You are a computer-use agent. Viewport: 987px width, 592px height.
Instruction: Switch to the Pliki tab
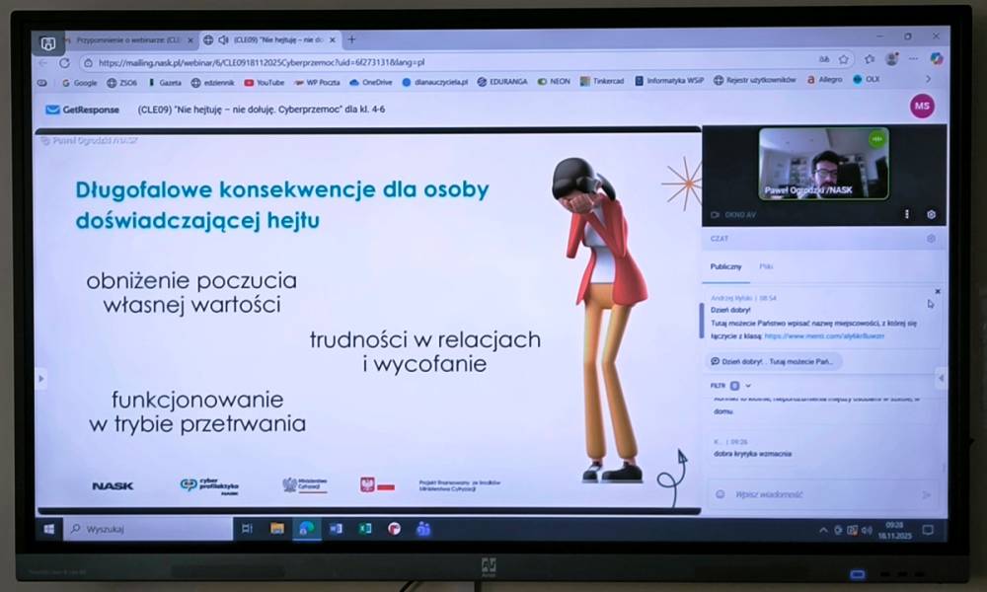click(766, 266)
